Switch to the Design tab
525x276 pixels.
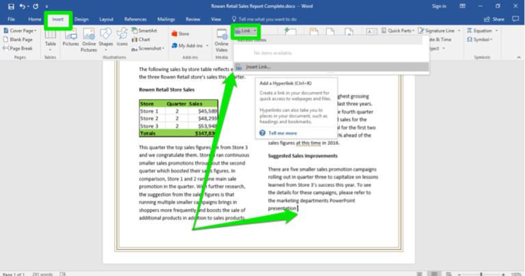click(x=81, y=19)
